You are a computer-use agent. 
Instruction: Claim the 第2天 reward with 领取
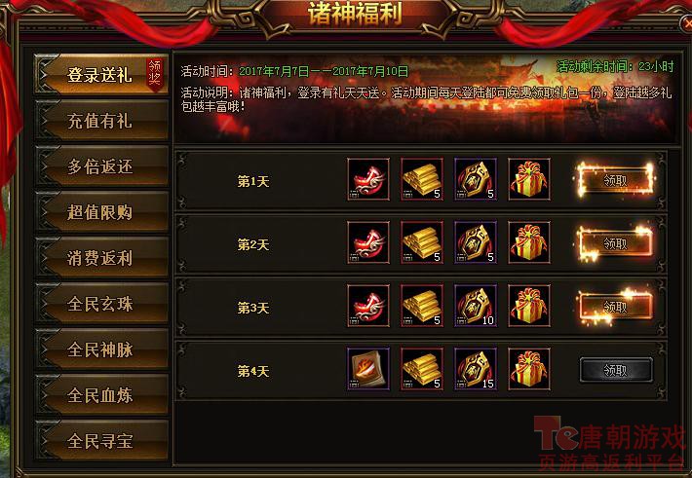[616, 243]
